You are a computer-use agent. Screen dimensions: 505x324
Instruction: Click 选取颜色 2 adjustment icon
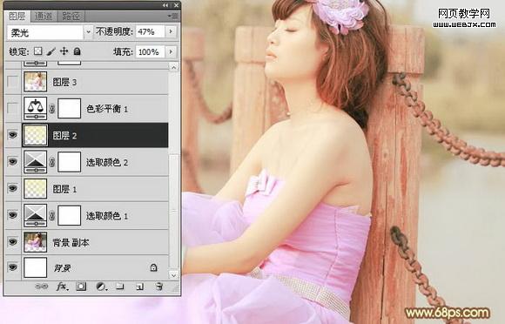(x=36, y=162)
